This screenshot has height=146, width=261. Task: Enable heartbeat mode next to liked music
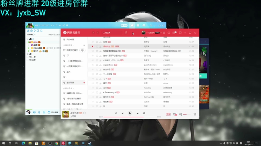[x=82, y=50]
